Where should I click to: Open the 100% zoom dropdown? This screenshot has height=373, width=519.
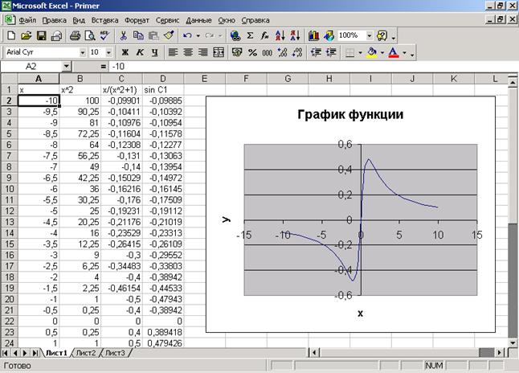(x=370, y=35)
